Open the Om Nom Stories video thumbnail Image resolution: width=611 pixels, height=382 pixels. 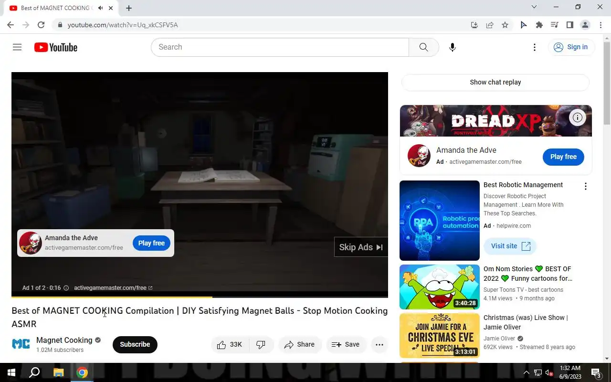tap(440, 287)
